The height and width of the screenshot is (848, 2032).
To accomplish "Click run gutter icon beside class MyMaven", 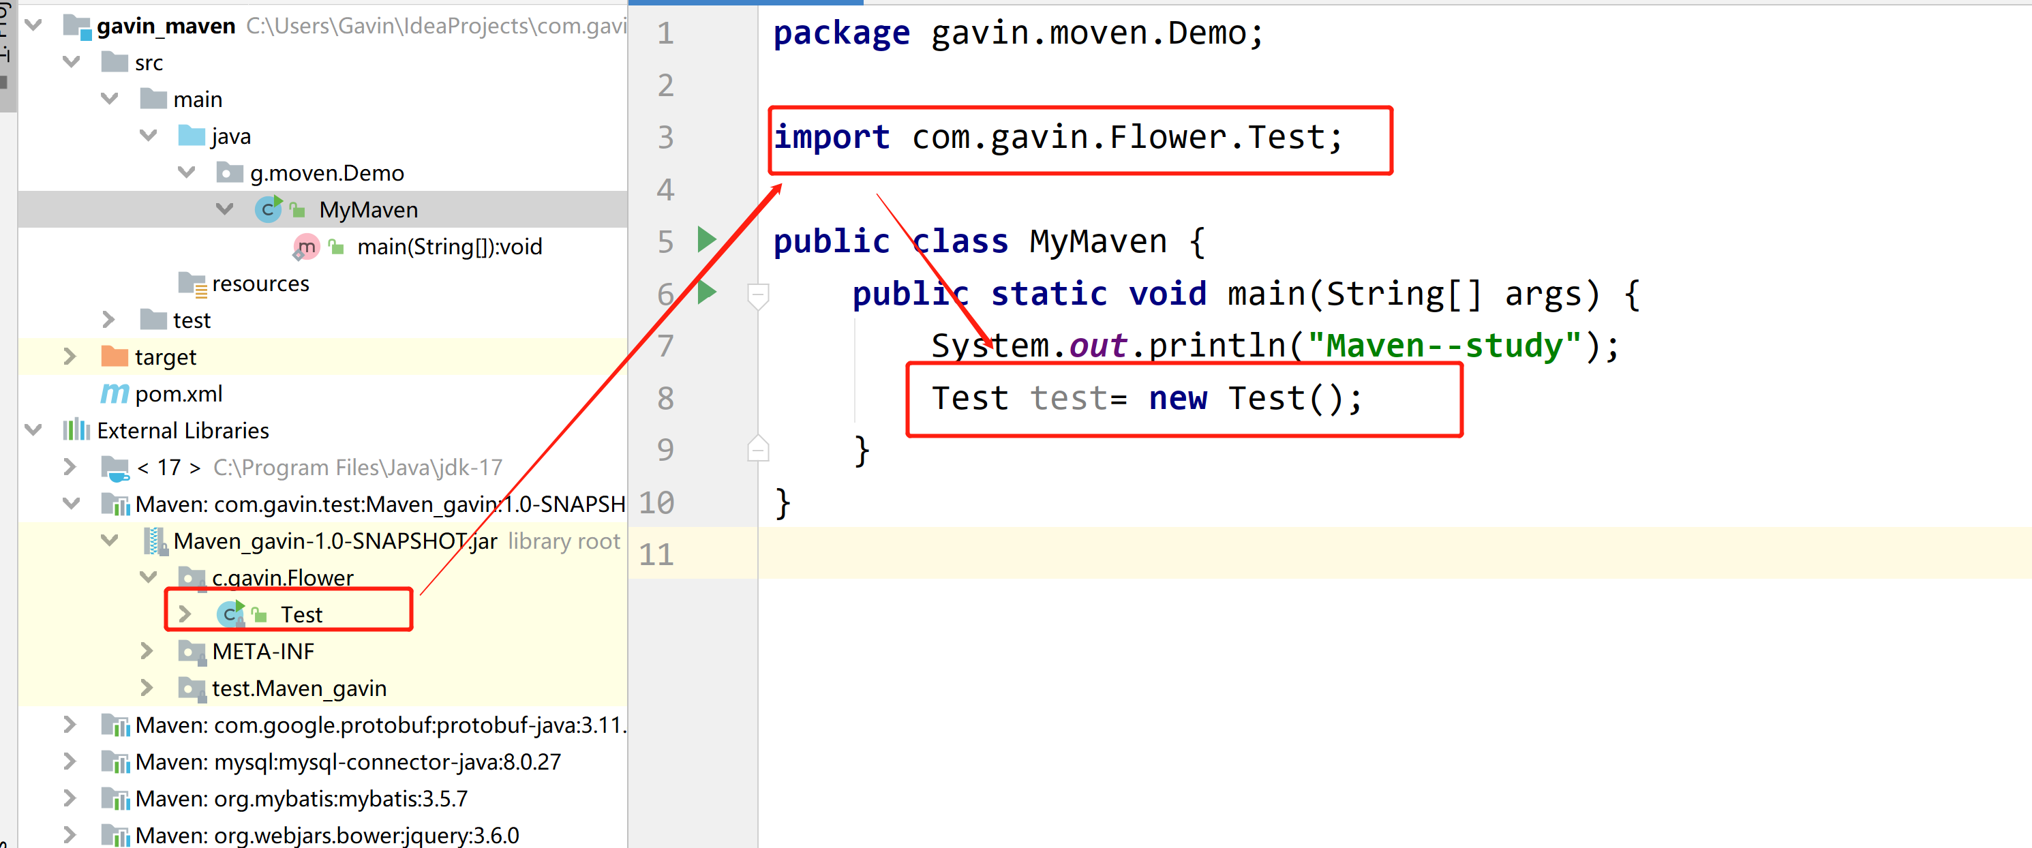I will [706, 240].
